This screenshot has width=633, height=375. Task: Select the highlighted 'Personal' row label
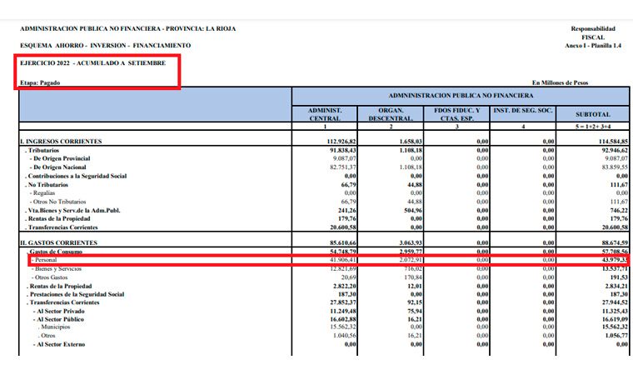(45, 261)
